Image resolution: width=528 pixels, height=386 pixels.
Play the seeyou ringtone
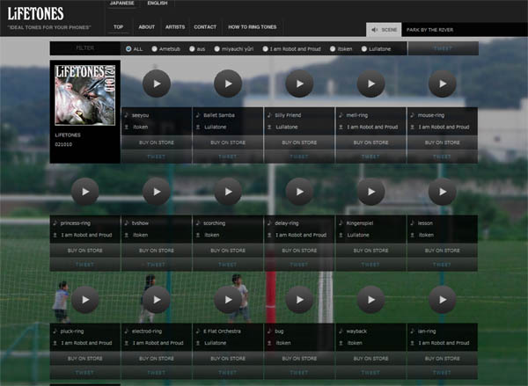click(x=156, y=84)
